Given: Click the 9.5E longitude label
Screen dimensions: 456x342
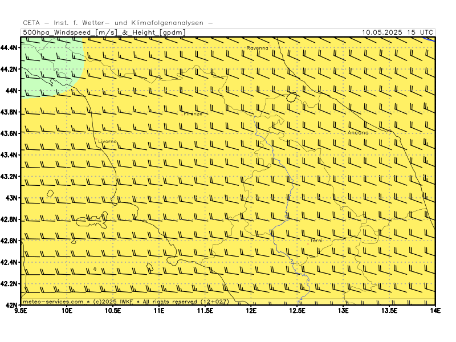Looking at the screenshot, I should pyautogui.click(x=21, y=311).
